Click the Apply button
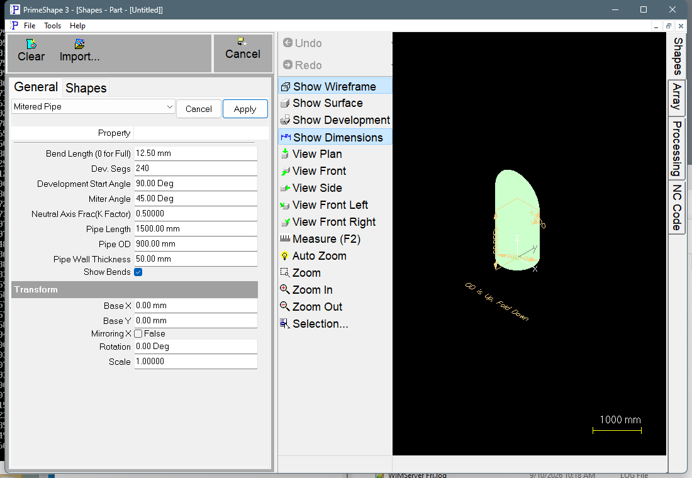The width and height of the screenshot is (692, 478). 245,109
